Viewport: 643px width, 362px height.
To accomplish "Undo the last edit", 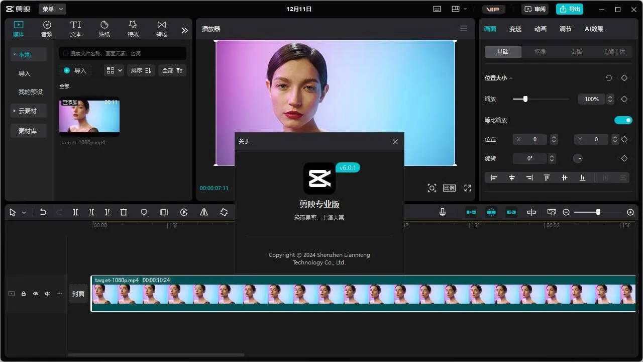I will (43, 212).
